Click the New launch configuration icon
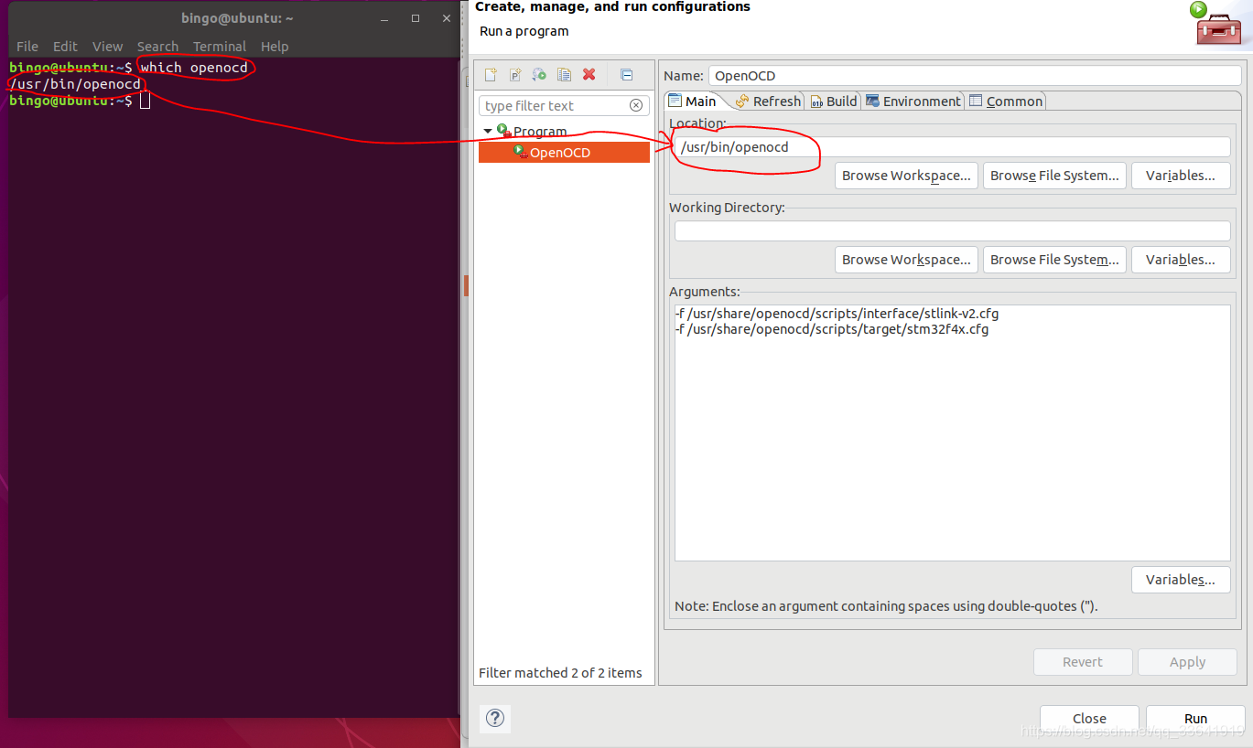Screen dimensions: 1253x748 point(491,75)
